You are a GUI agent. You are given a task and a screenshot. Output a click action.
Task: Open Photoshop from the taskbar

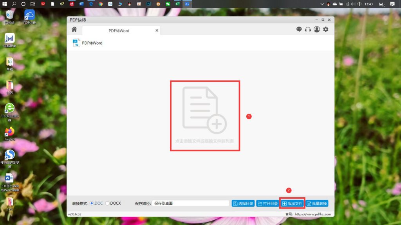point(148,4)
